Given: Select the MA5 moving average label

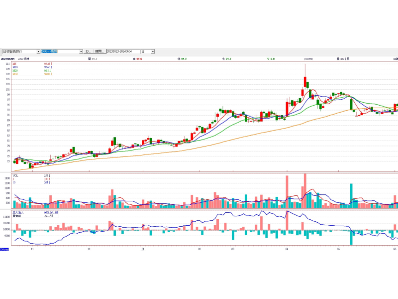Looking at the screenshot, I should click(x=15, y=64).
